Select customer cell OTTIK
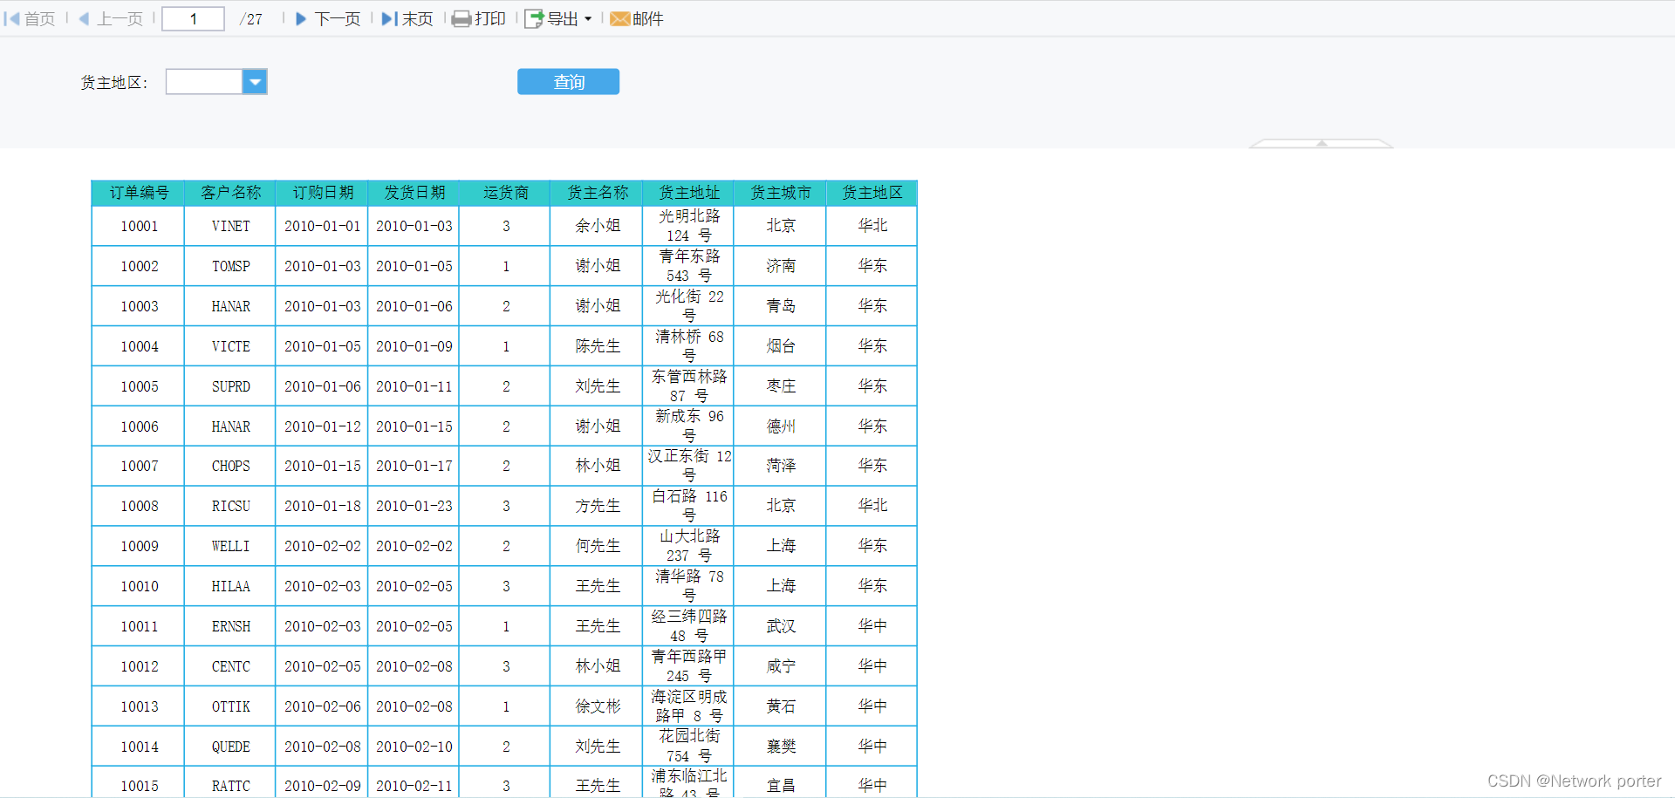 pos(230,706)
